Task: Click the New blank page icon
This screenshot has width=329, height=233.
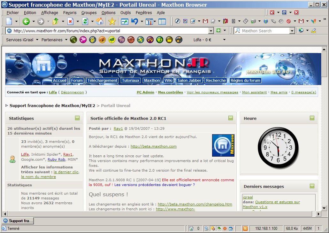Action: pos(9,21)
